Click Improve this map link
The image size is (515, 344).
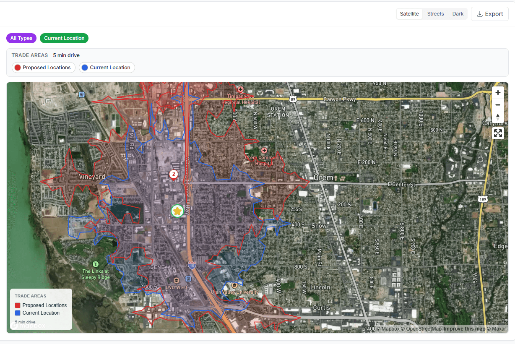[464, 329]
